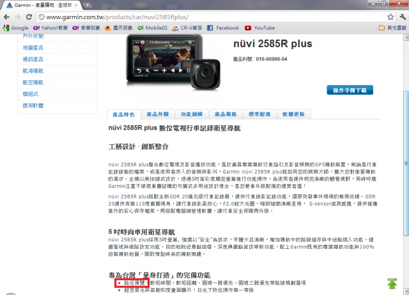
Task: Open the Facebook bookmark
Action: [223, 28]
